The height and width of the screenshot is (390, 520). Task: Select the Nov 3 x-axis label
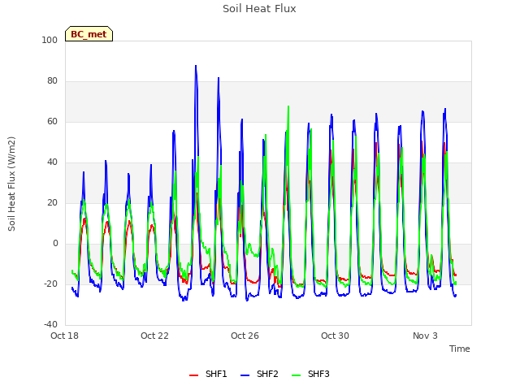425,336
